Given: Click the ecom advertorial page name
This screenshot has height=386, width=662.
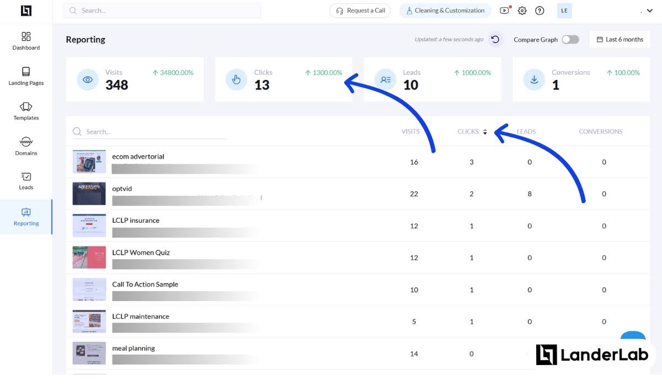Looking at the screenshot, I should point(138,157).
